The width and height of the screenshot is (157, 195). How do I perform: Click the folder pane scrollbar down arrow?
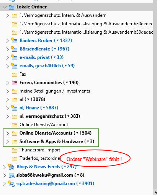pos(155,192)
